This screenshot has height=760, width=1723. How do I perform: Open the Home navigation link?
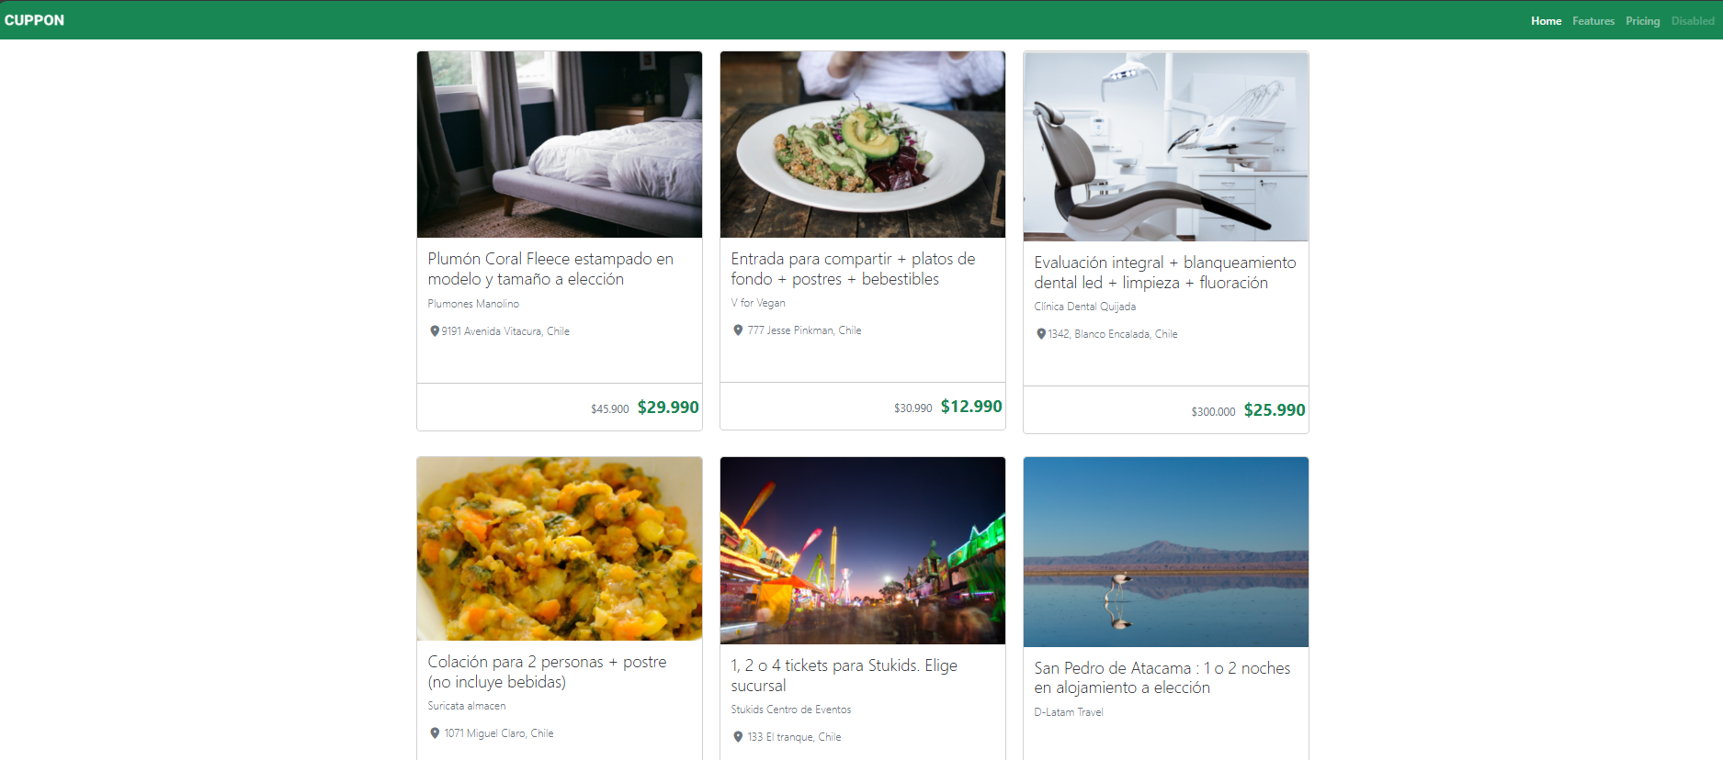(x=1546, y=21)
